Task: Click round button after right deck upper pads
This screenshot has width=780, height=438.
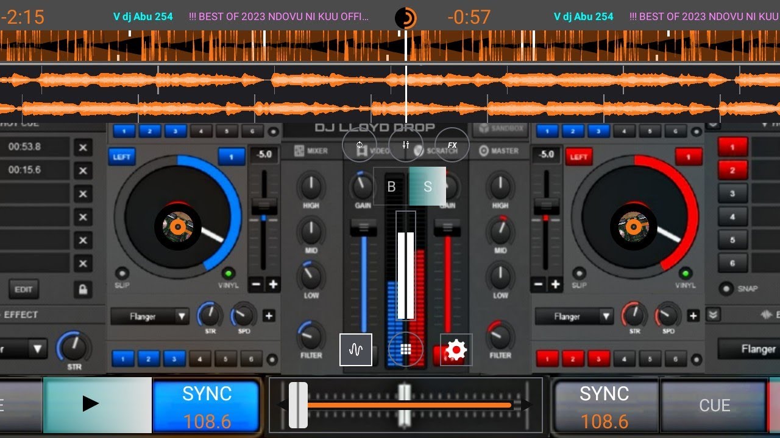Action: (695, 131)
